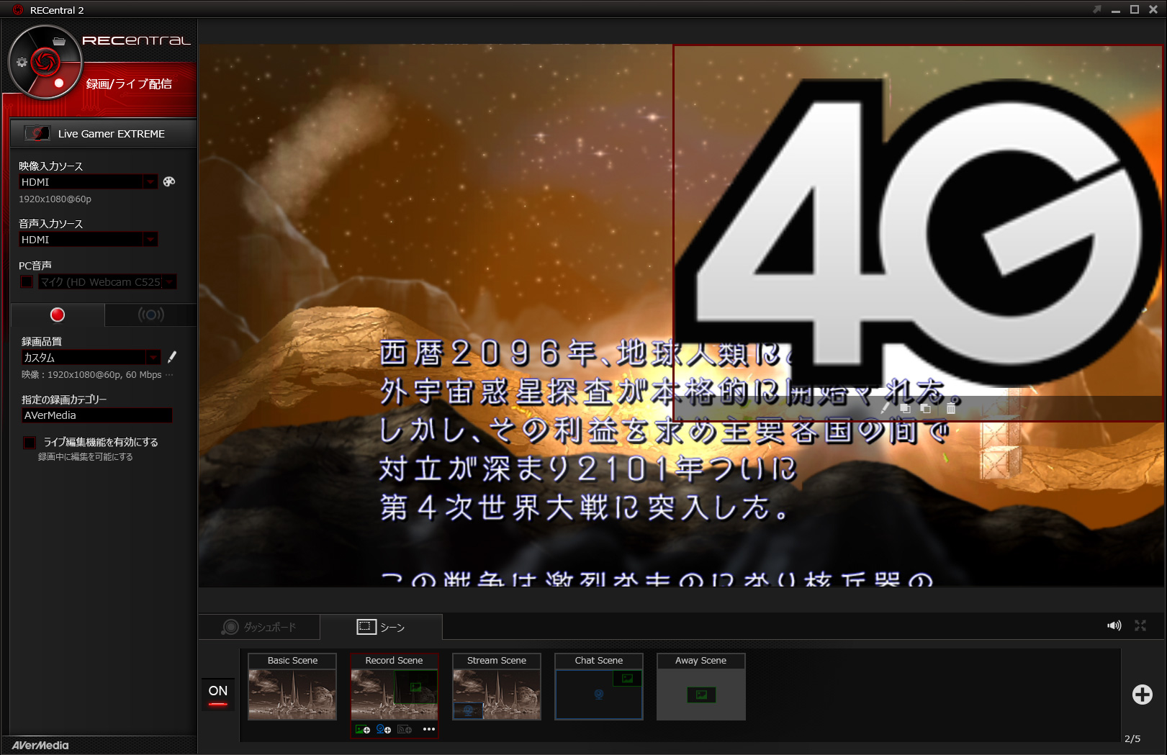Open video color adjustment palette icon
Viewport: 1167px width, 755px height.
pyautogui.click(x=169, y=181)
